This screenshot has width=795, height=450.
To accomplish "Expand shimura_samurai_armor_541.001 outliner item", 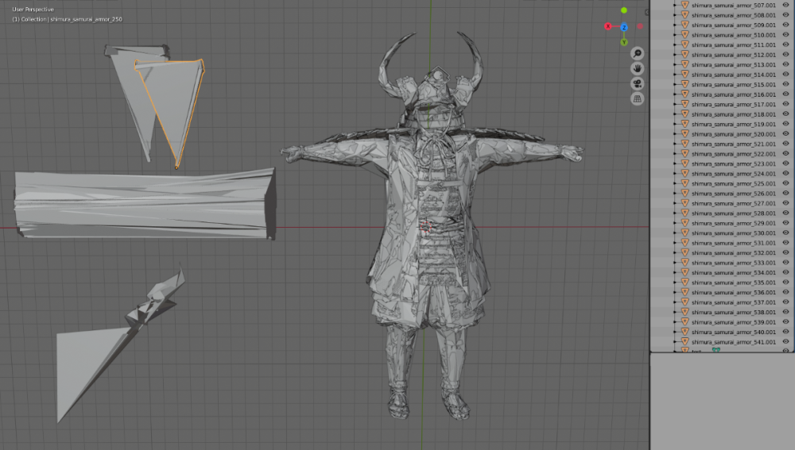I will [675, 342].
